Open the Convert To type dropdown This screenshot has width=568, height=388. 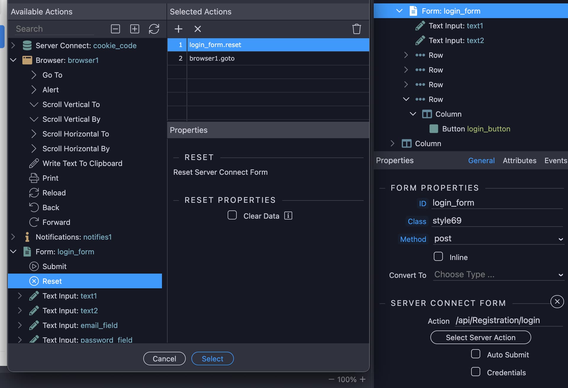coord(498,275)
